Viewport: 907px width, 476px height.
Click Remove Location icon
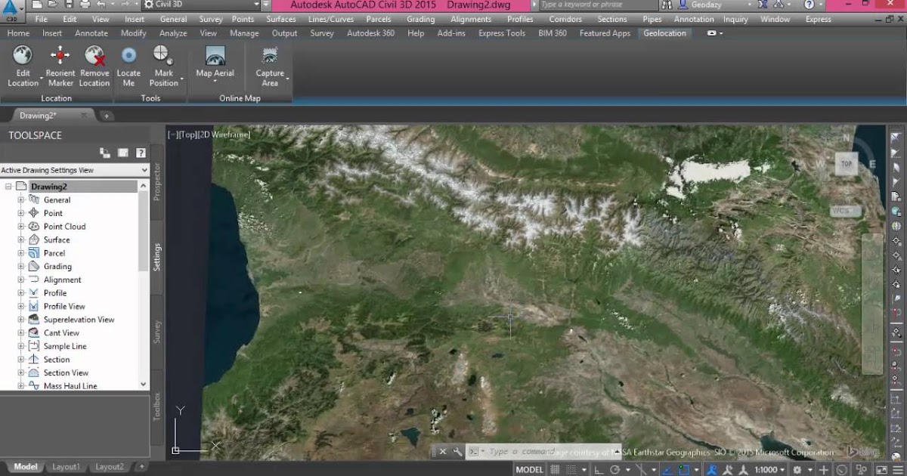click(94, 56)
